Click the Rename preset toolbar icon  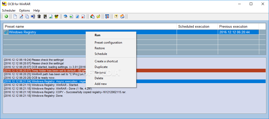[x=33, y=16]
